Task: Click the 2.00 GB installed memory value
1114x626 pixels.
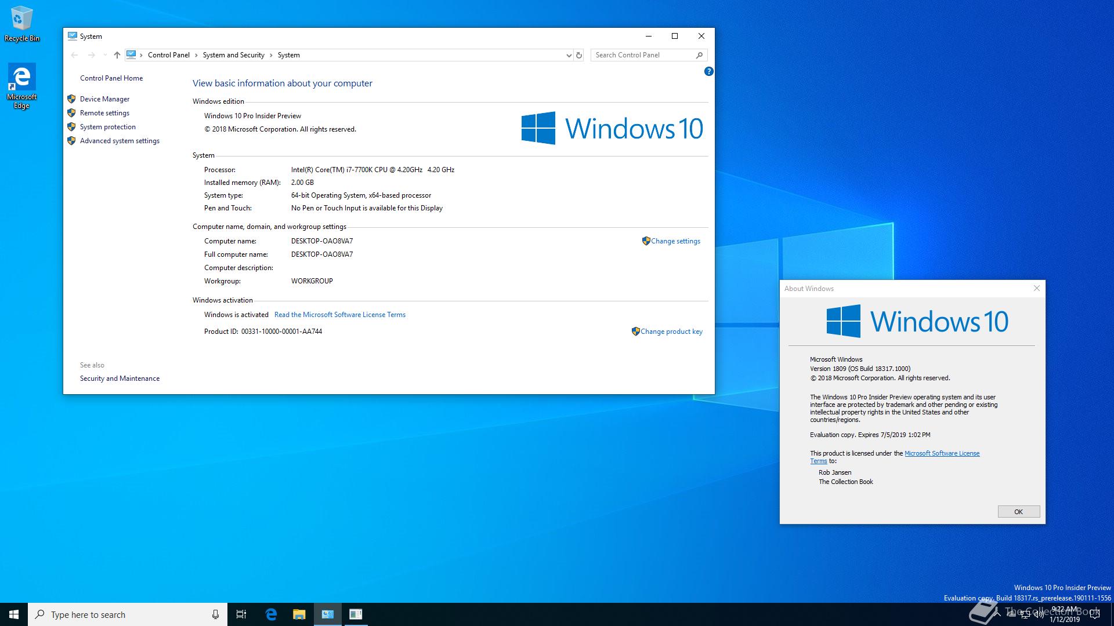Action: click(x=302, y=183)
